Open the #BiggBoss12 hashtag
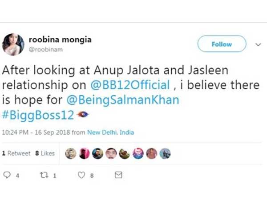Image resolution: width=267 pixels, height=200 pixels. 38,114
